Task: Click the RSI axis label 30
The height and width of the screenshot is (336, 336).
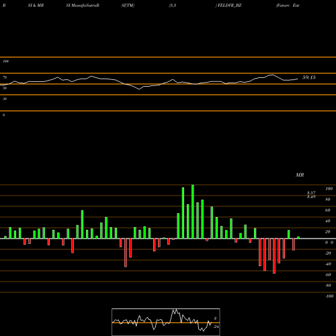Action: pyautogui.click(x=5, y=99)
